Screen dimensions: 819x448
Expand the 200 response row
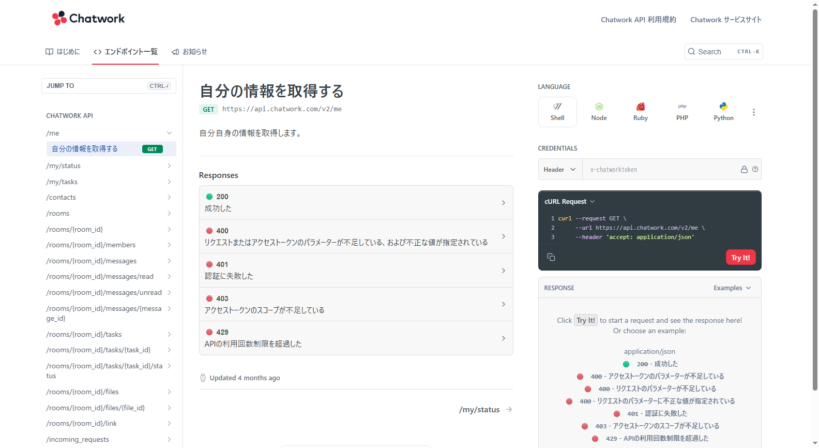356,203
